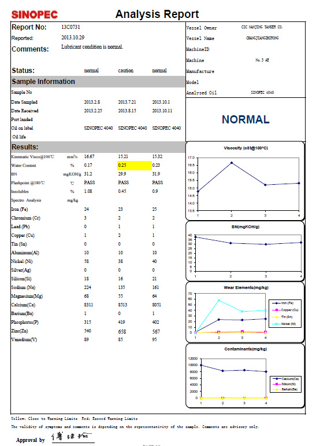This screenshot has height=446, width=331.
Task: Click the Viscosity chart title
Action: point(246,148)
